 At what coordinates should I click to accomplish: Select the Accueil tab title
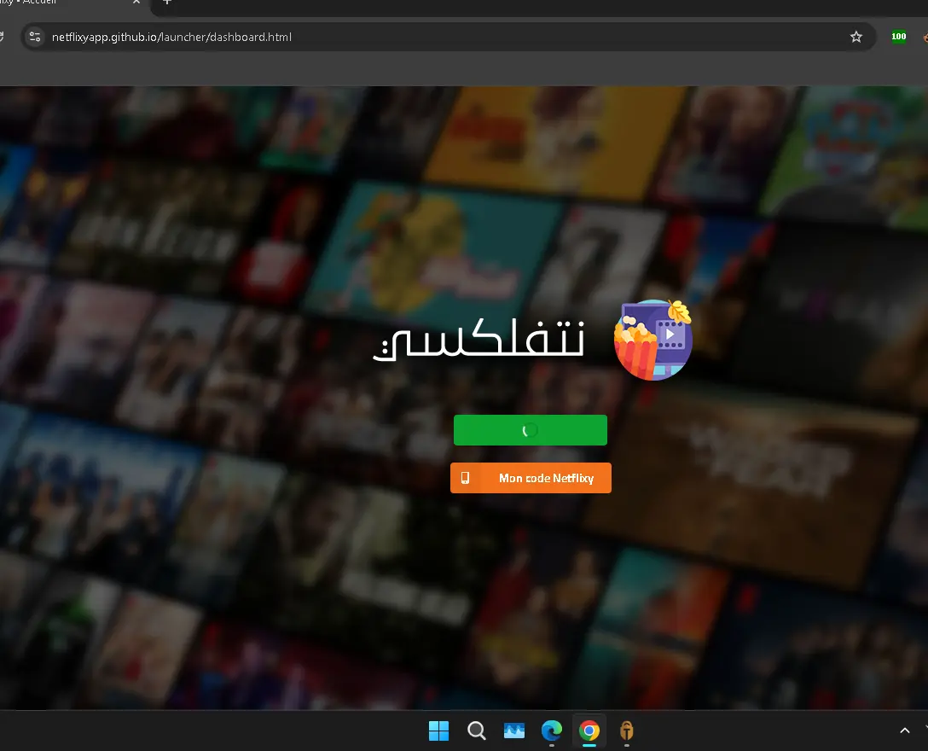tap(28, 2)
